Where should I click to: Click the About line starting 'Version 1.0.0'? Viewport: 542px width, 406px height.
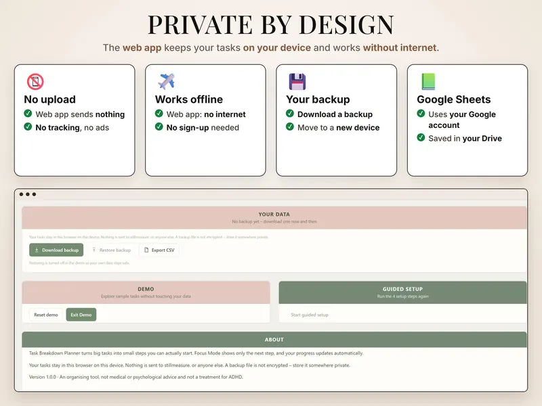click(x=136, y=377)
